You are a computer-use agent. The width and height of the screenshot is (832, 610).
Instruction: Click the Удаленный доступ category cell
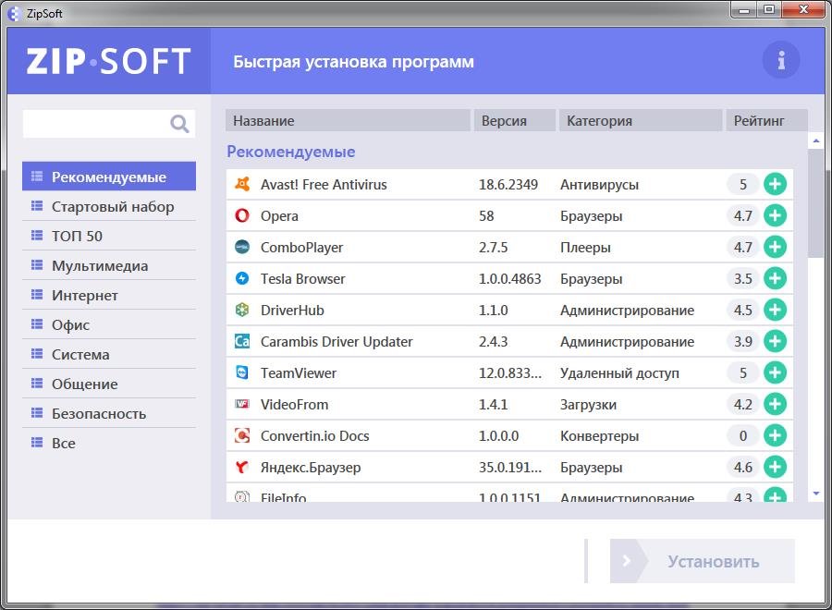(619, 373)
